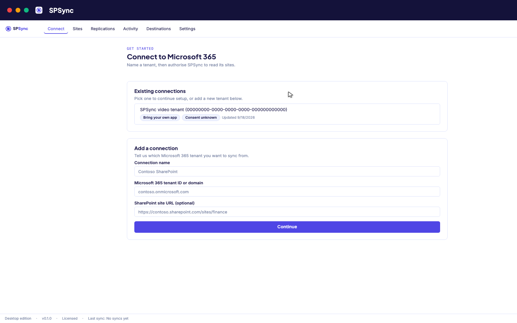Viewport: 517px width, 323px height.
Task: Switch to the Destinations tab
Action: point(159,29)
